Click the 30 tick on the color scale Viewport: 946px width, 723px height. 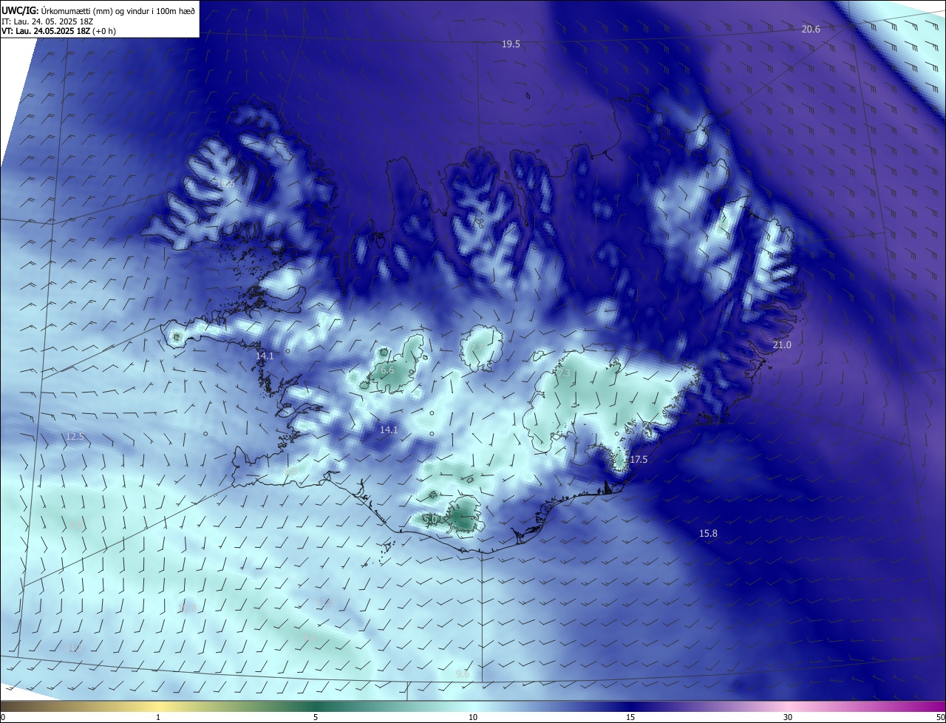[x=788, y=717]
